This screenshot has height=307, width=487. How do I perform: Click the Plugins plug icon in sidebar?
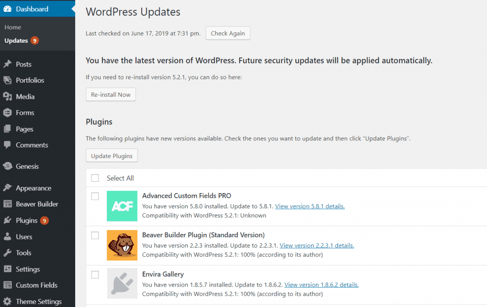(8, 220)
